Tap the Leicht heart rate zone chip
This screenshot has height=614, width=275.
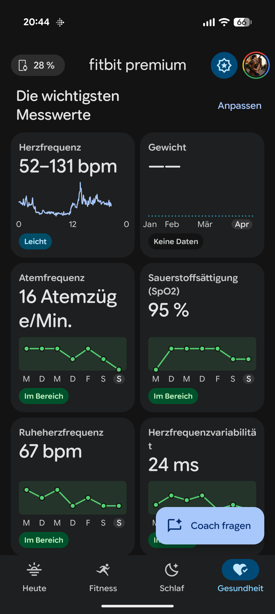35,242
